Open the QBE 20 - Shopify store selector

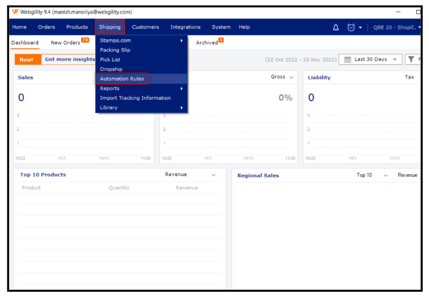tap(396, 27)
